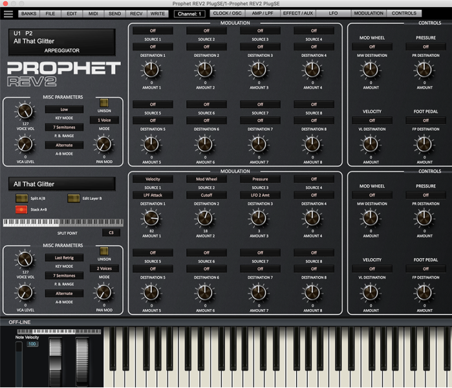Click the WRITE button
Viewport: 452px width, 388px height.
click(x=158, y=14)
